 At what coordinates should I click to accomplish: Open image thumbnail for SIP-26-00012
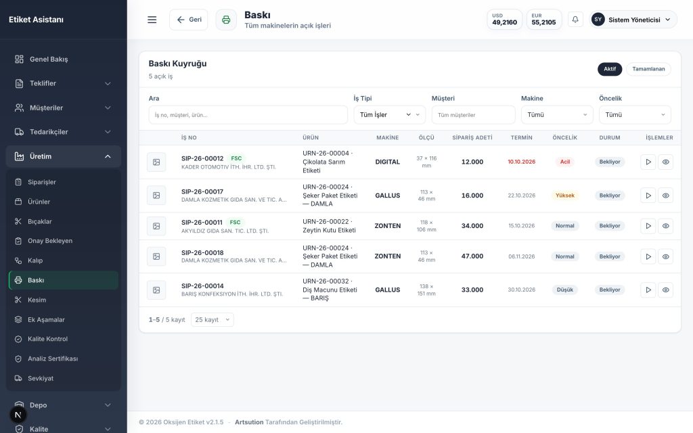tap(156, 162)
